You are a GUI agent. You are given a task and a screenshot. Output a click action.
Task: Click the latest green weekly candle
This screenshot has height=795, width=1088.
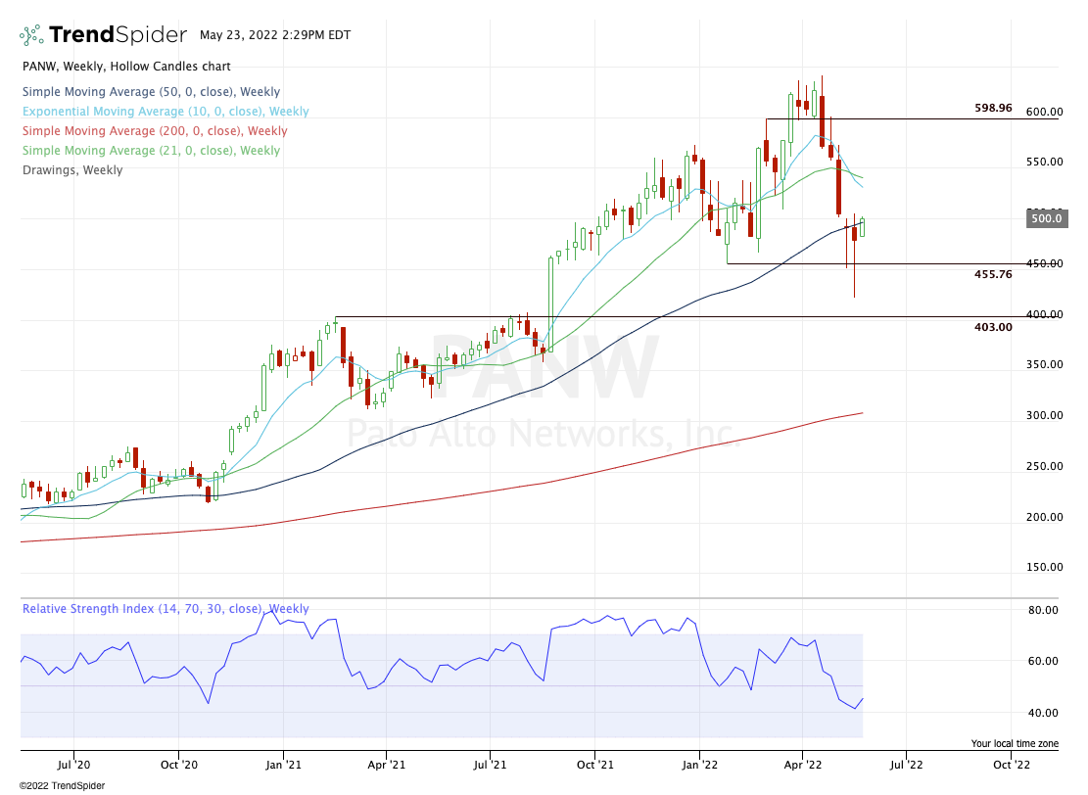(x=863, y=227)
